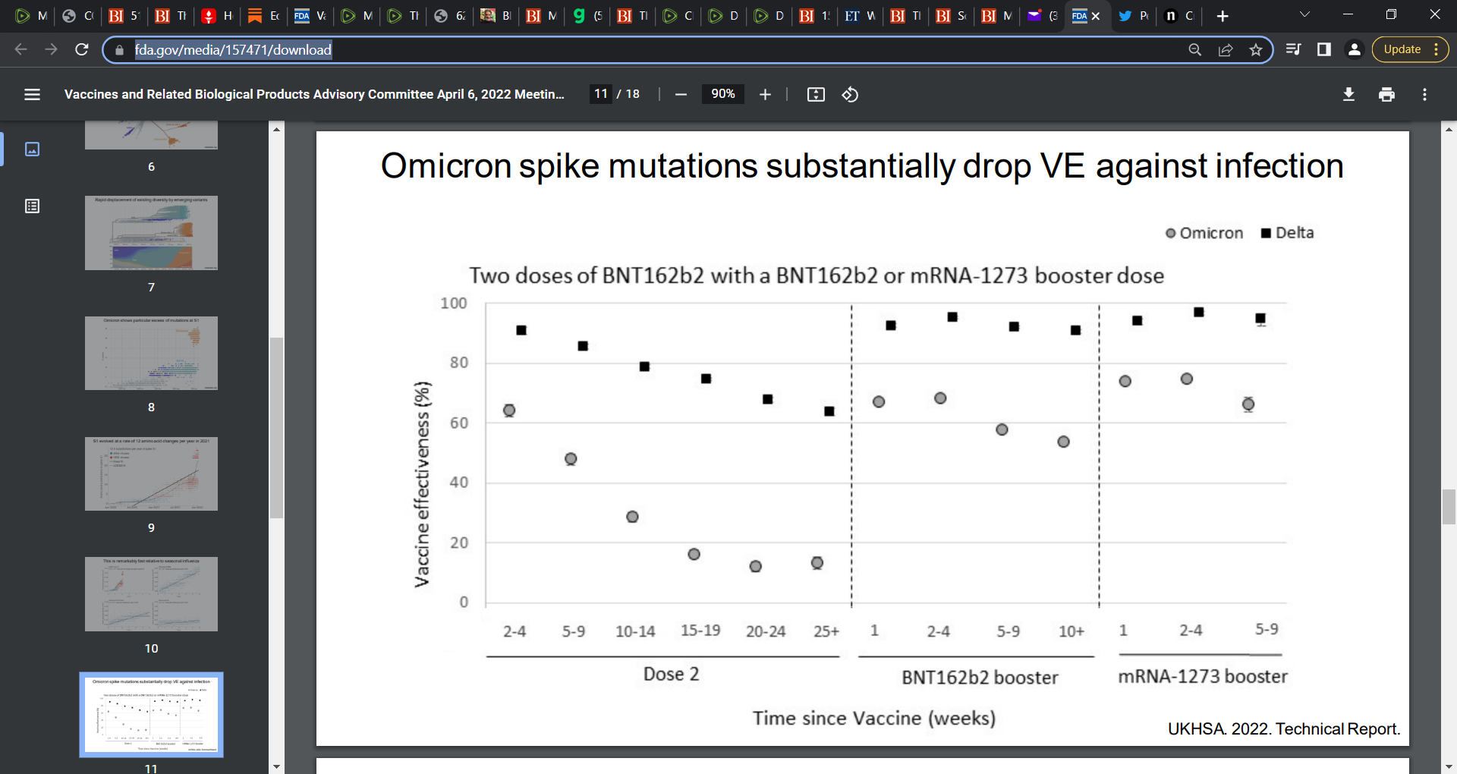
Task: Switch to the tab with black 'n' icon
Action: tap(1179, 16)
